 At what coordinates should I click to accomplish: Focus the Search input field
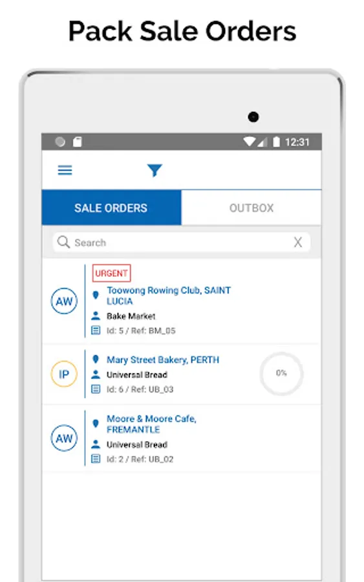point(182,242)
